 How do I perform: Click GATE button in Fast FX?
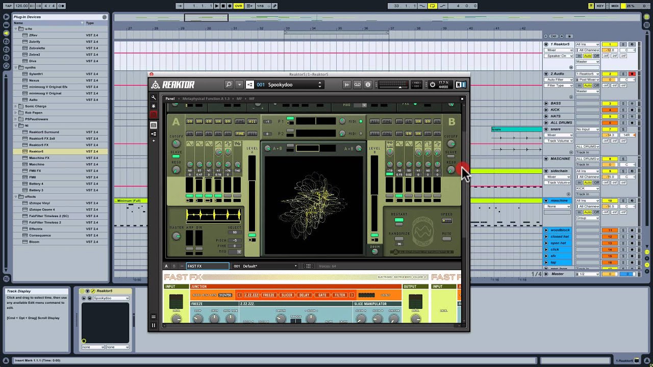(322, 295)
